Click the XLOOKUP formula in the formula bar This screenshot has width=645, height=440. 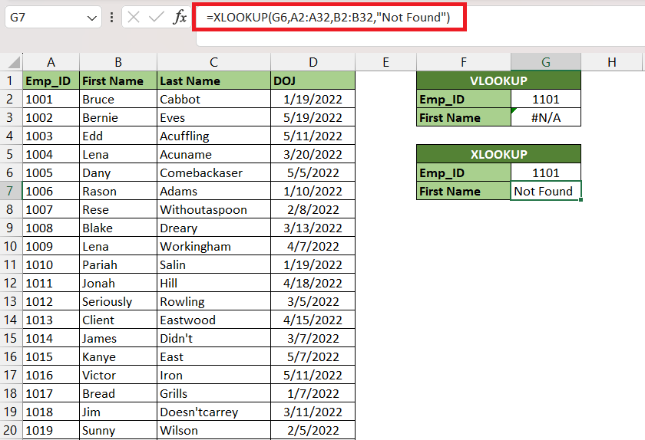[328, 18]
